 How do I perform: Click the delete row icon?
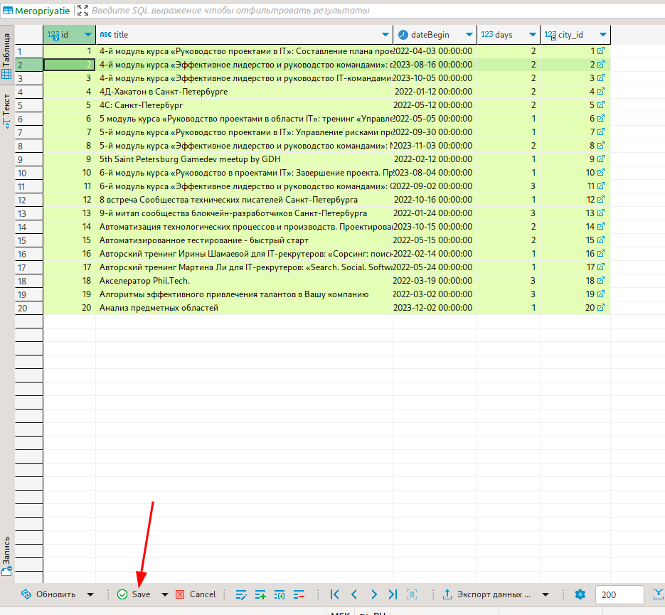(x=299, y=594)
